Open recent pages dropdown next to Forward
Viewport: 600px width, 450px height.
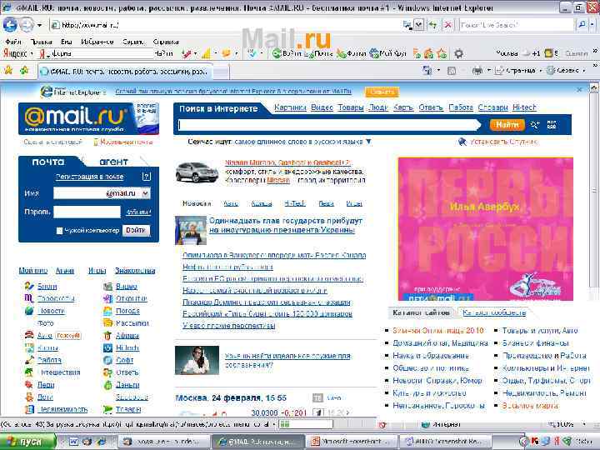39,26
